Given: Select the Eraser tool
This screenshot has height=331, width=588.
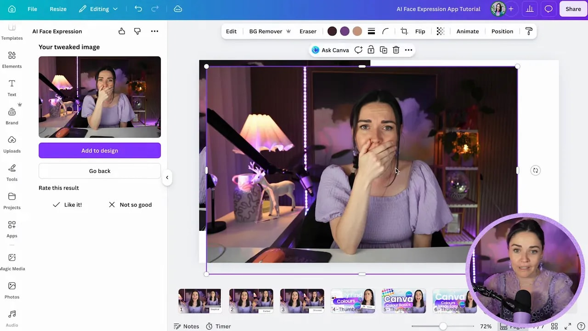Looking at the screenshot, I should point(308,31).
